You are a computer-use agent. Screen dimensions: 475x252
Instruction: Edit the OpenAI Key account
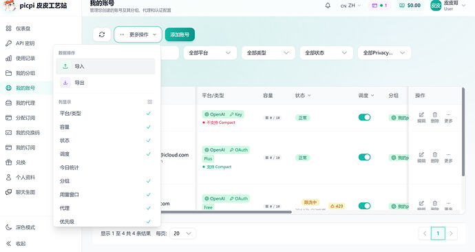pyautogui.click(x=421, y=117)
